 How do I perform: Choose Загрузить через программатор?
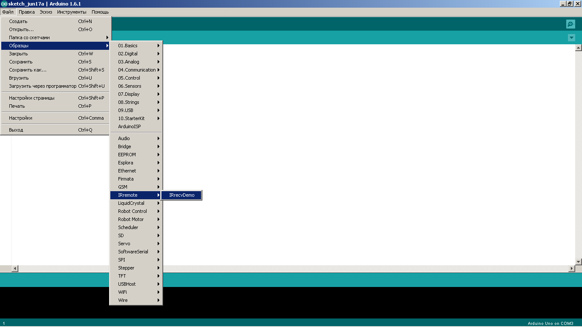55,86
